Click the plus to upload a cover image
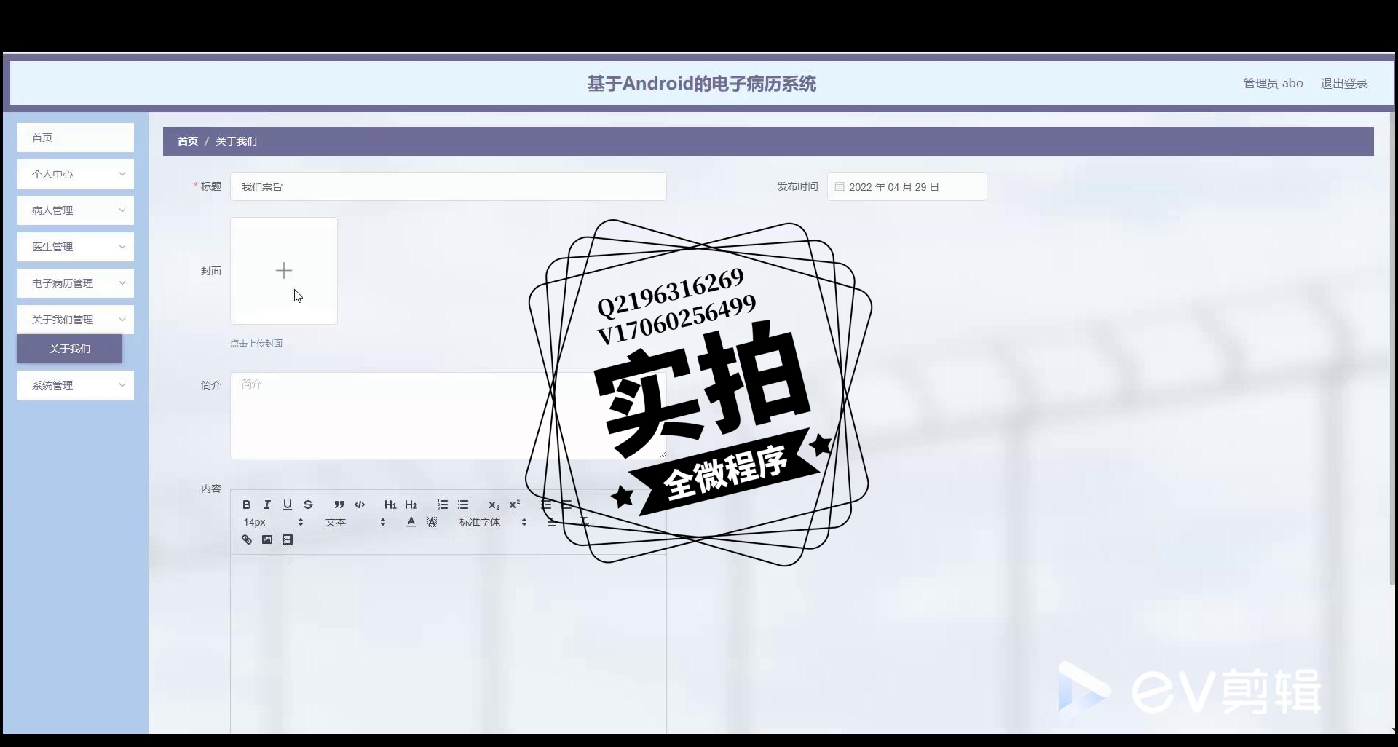The width and height of the screenshot is (1398, 747). pos(284,271)
